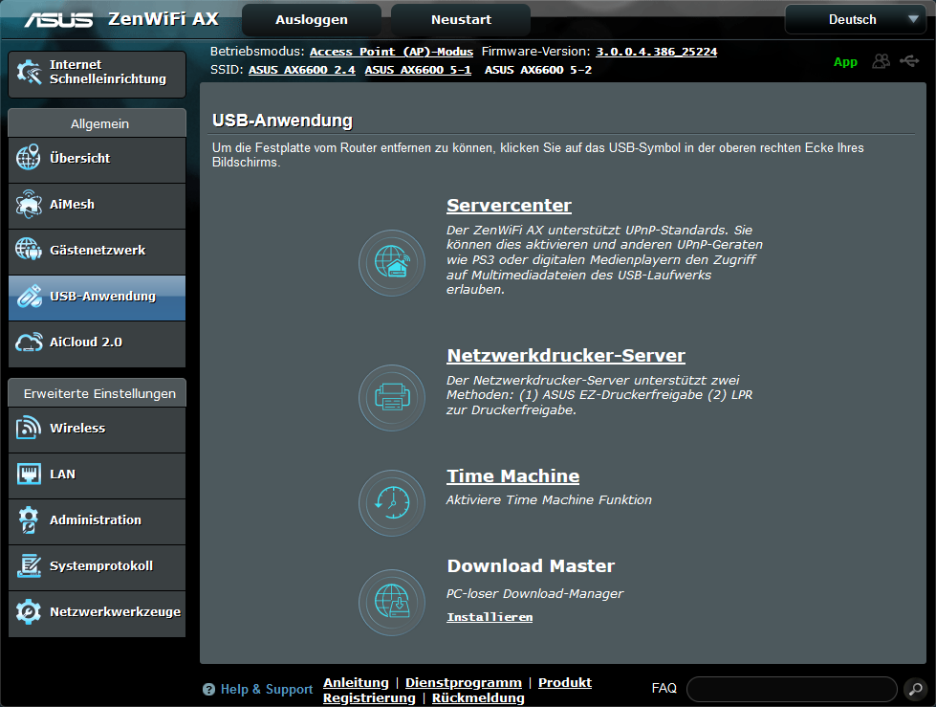Click the Access Point (AP)-Modus link

tap(392, 52)
